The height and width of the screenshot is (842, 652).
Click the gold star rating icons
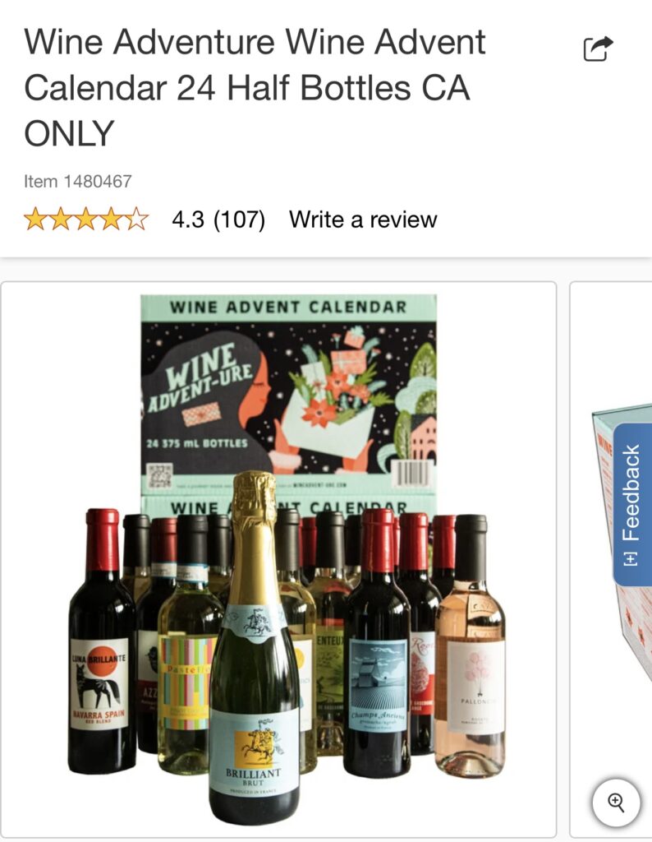point(85,219)
